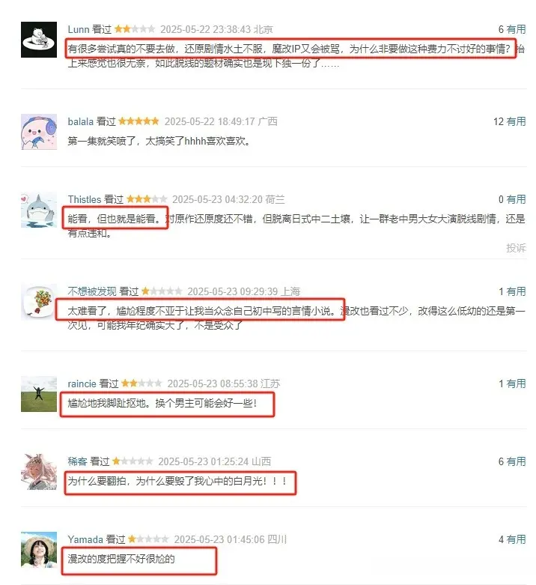Click the 稀客 username

pos(77,461)
